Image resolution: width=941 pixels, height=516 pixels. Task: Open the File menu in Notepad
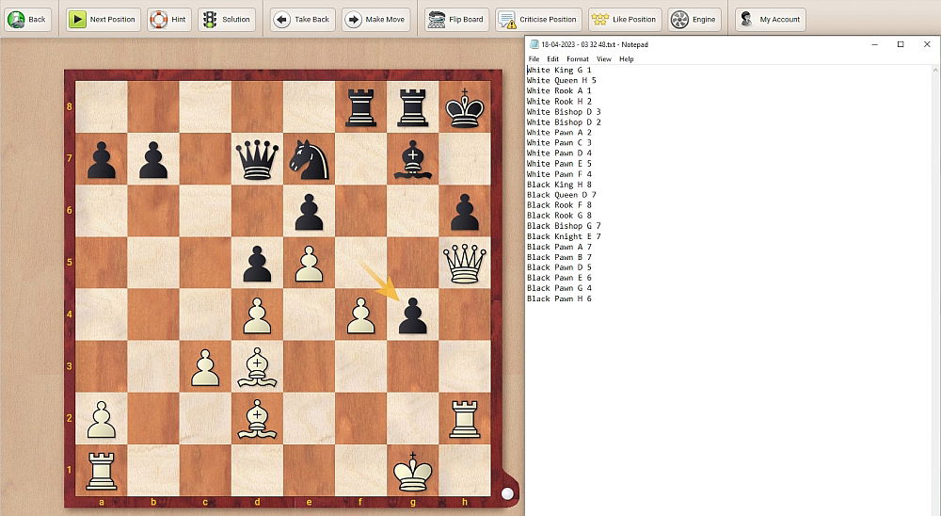(534, 59)
